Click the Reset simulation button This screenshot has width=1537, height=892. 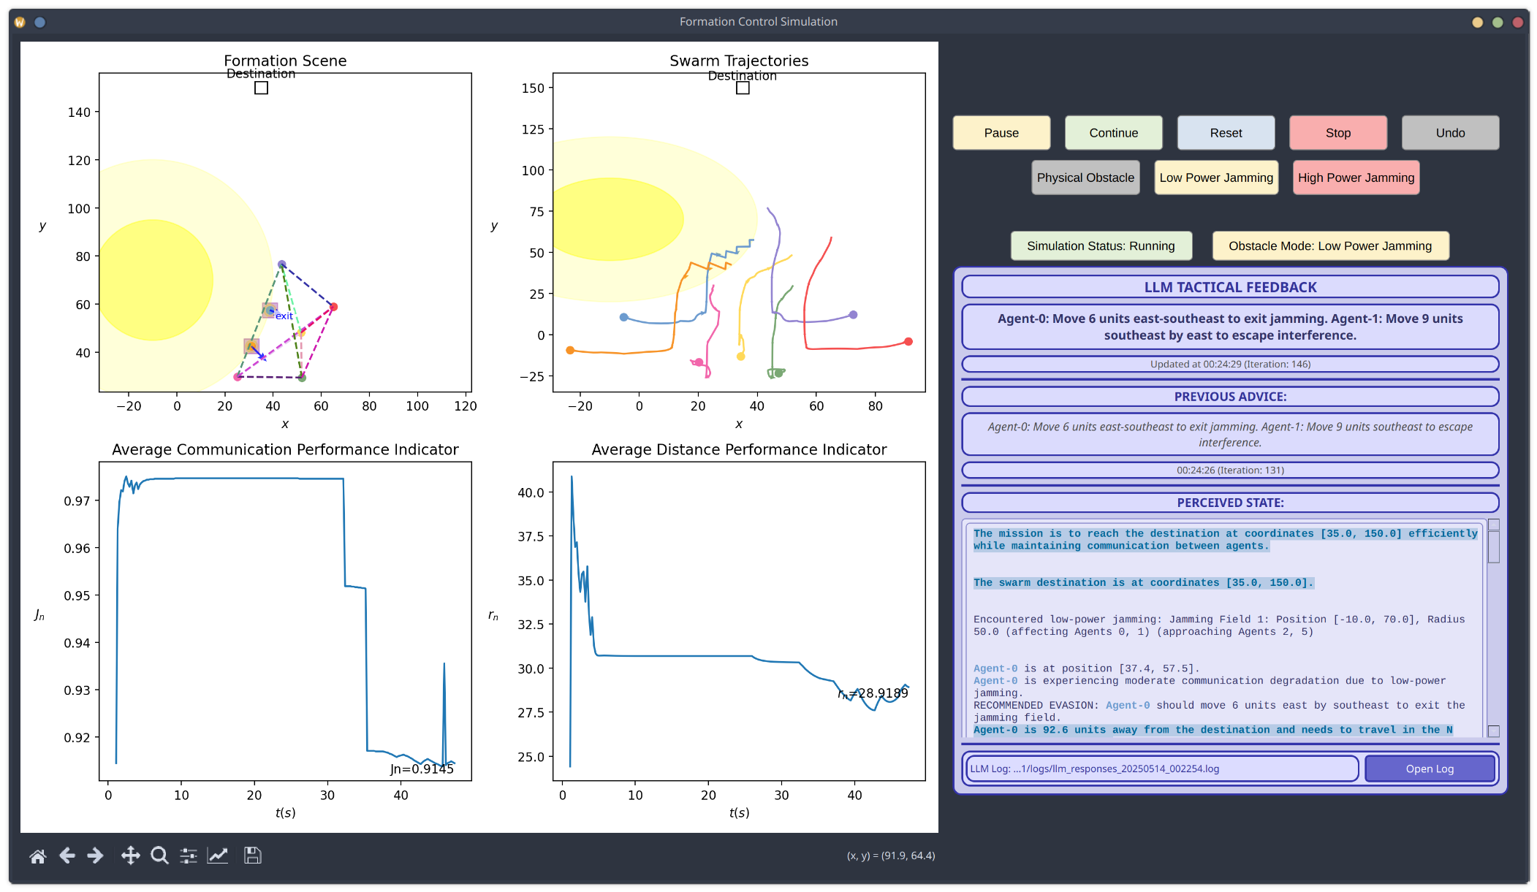point(1226,133)
